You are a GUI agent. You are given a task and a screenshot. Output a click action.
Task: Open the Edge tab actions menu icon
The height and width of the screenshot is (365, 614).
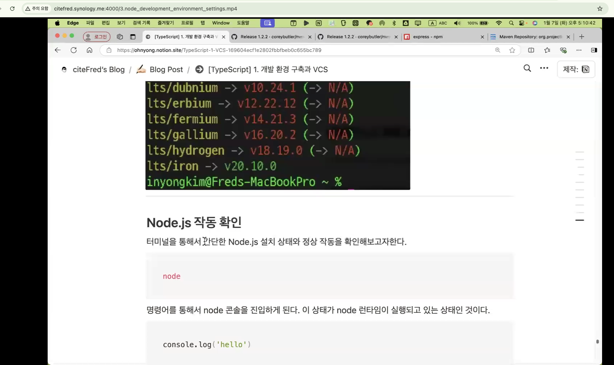(x=133, y=37)
